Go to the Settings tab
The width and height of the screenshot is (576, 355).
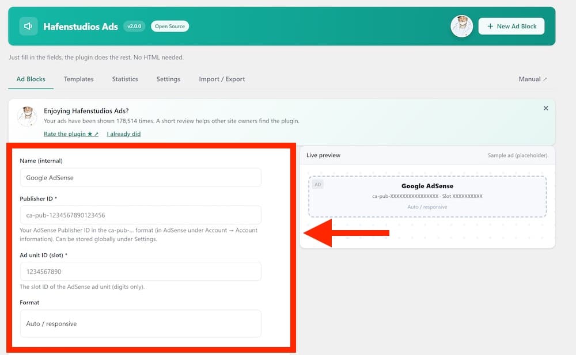(168, 79)
